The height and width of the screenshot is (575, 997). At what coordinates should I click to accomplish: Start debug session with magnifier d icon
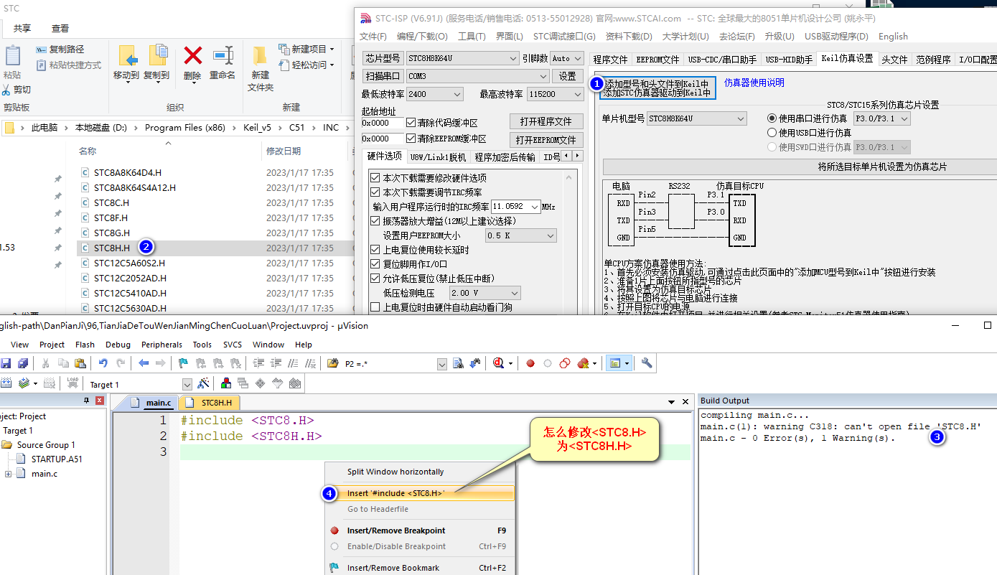click(x=499, y=363)
